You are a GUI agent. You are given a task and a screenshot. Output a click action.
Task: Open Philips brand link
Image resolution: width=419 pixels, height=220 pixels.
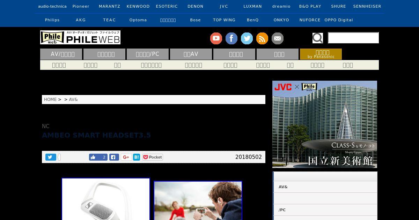pyautogui.click(x=52, y=20)
